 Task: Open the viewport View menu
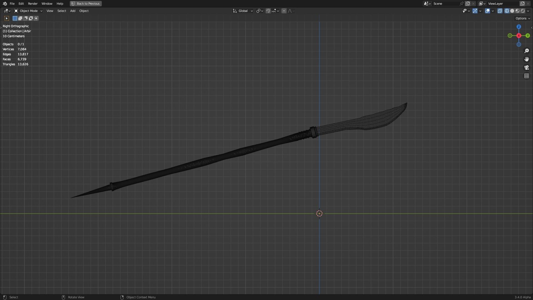(x=50, y=11)
